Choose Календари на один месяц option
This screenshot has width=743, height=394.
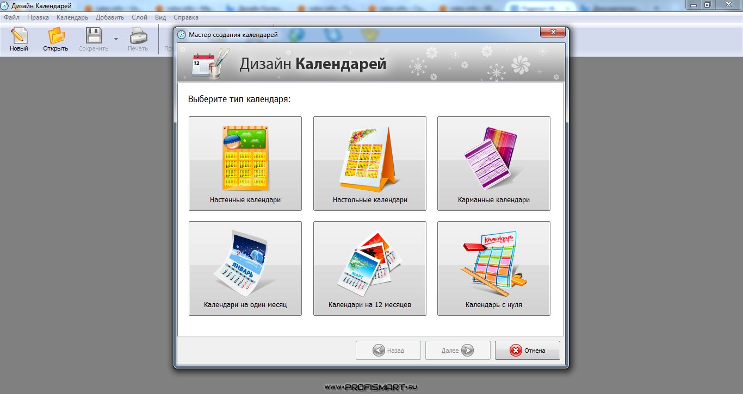tap(245, 268)
